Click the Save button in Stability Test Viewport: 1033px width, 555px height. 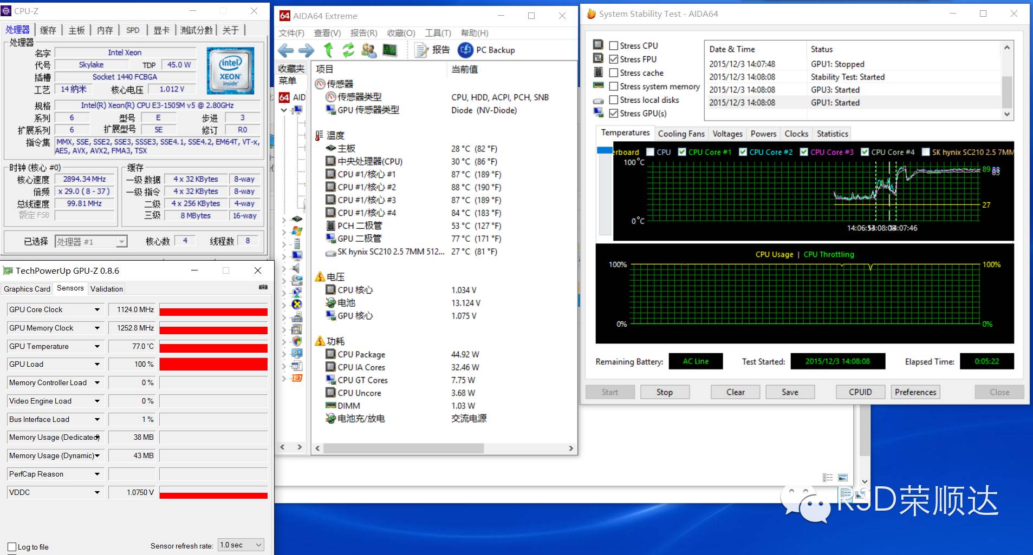[790, 392]
